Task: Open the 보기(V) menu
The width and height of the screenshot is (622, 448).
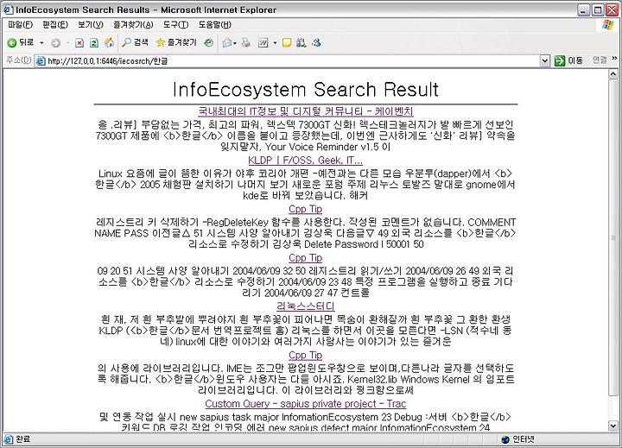Action: tap(91, 25)
